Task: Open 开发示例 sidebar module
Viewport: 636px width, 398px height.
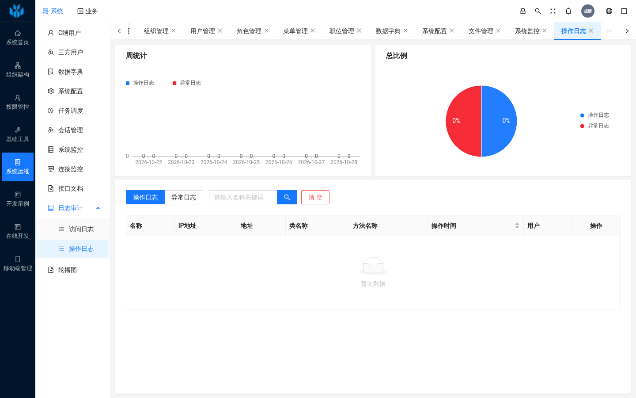Action: click(18, 199)
